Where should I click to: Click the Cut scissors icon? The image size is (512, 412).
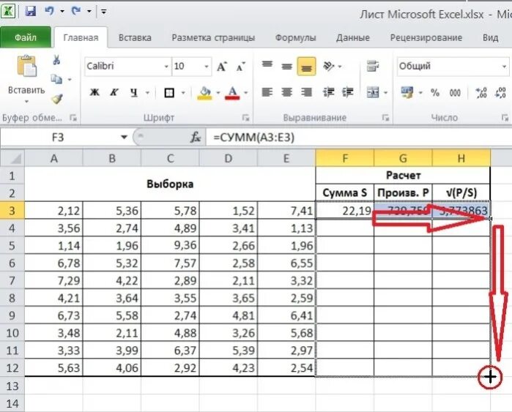coord(56,60)
